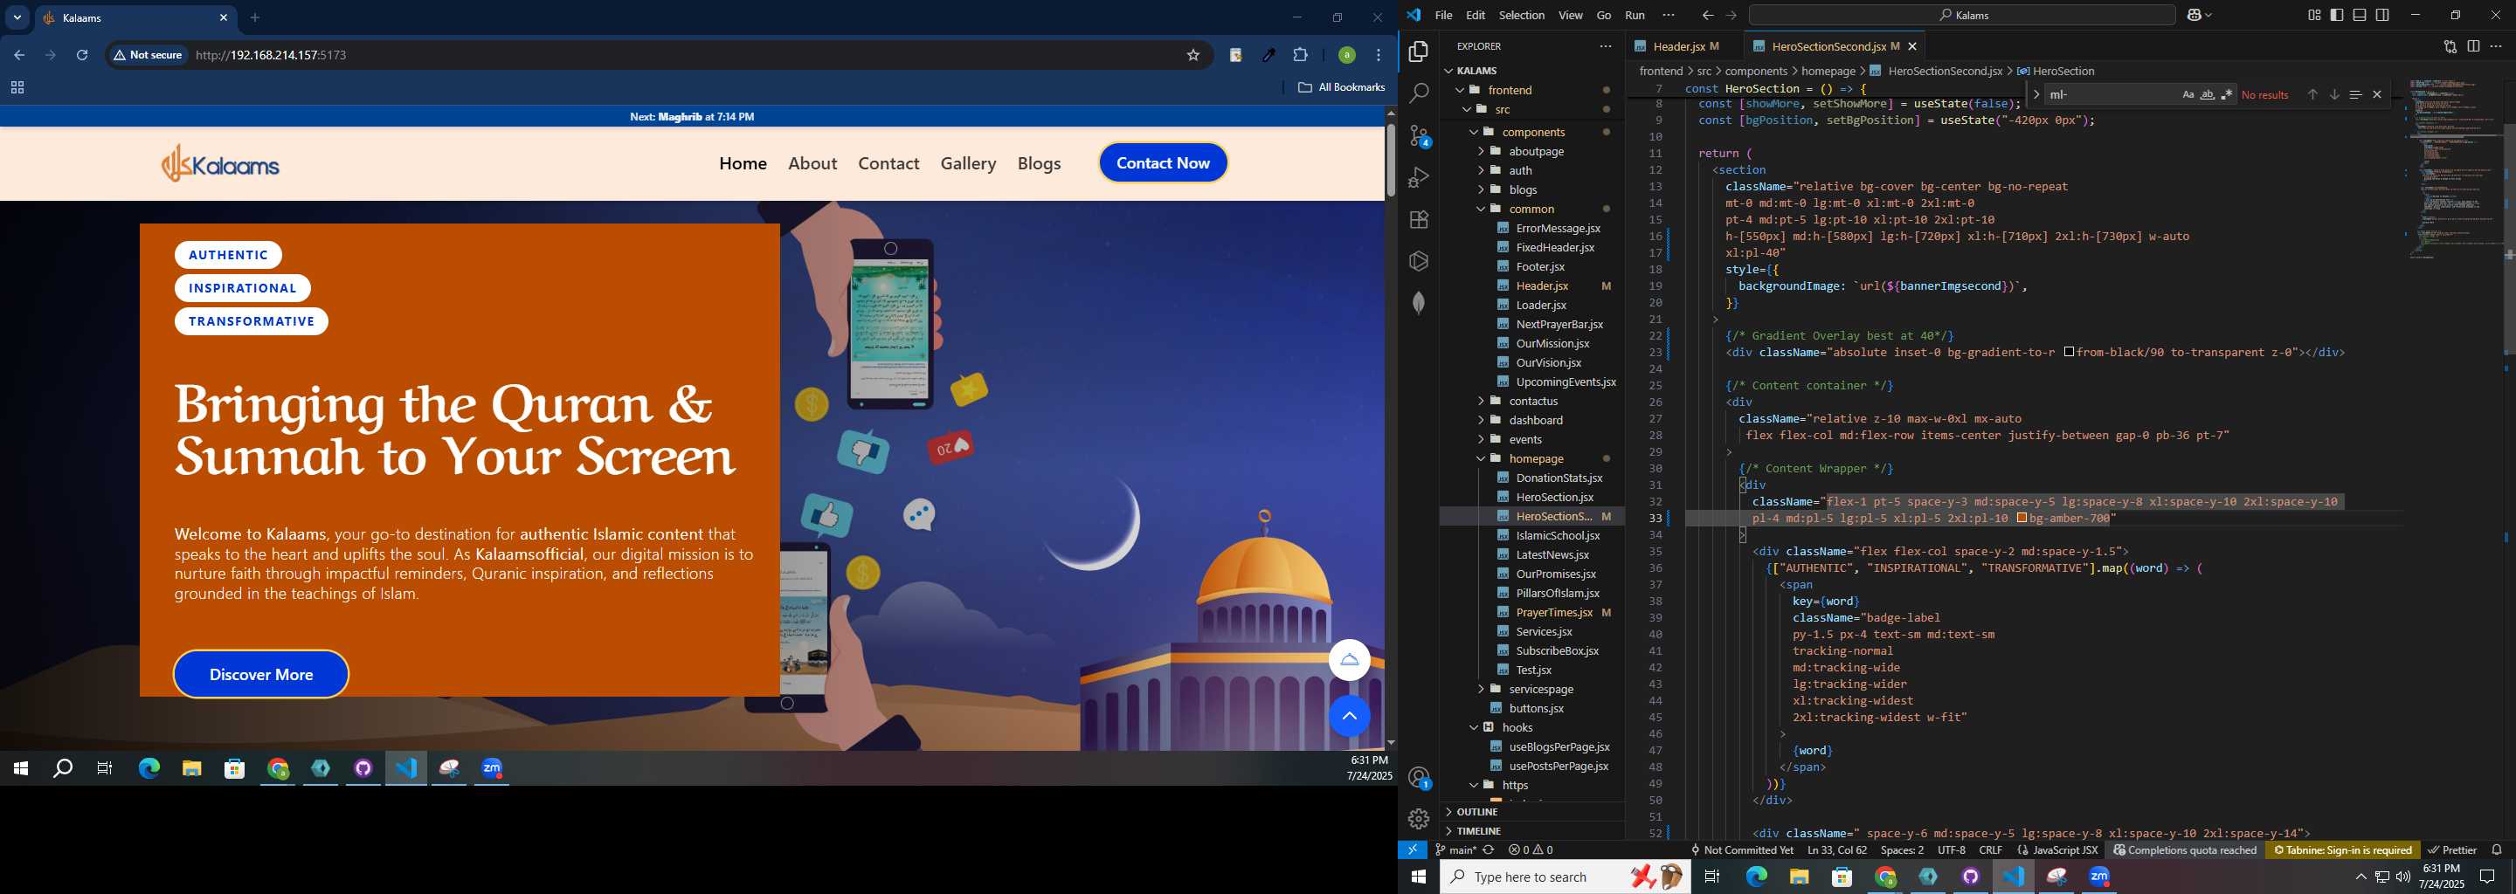The width and height of the screenshot is (2516, 894).
Task: Close the find widget
Action: [x=2376, y=94]
